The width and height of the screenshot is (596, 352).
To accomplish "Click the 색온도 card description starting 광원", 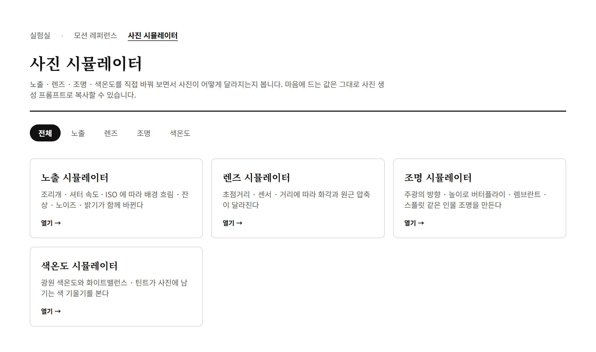I will [x=114, y=288].
